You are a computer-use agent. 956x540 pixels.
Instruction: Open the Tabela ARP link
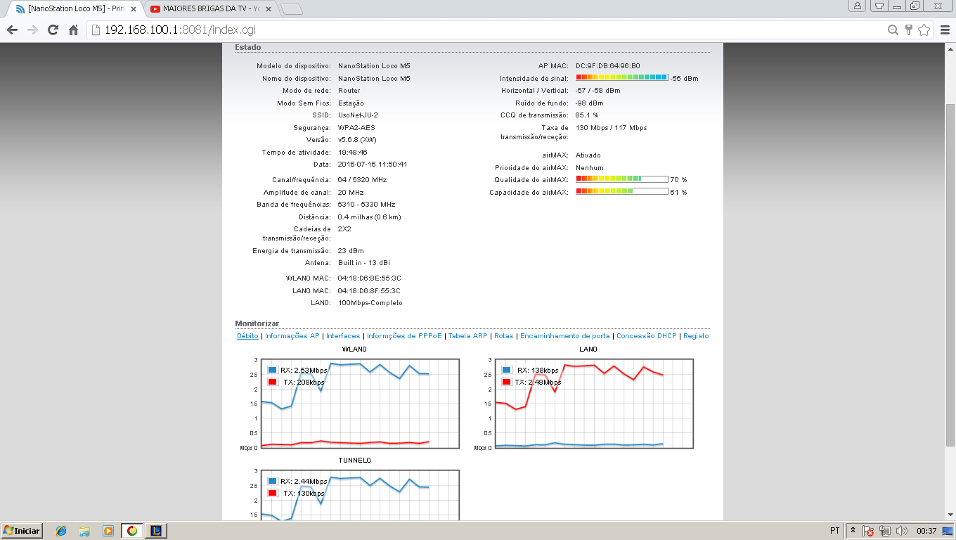(x=467, y=336)
